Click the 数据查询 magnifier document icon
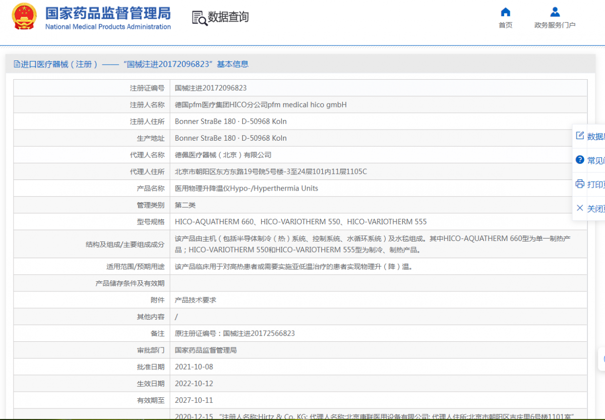Image resolution: width=605 pixels, height=420 pixels. point(199,18)
